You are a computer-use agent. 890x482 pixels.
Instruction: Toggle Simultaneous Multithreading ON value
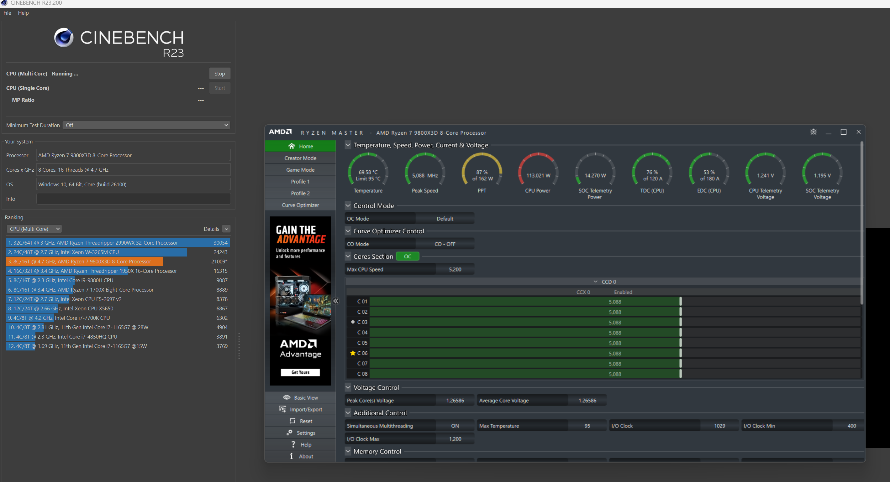coord(455,425)
